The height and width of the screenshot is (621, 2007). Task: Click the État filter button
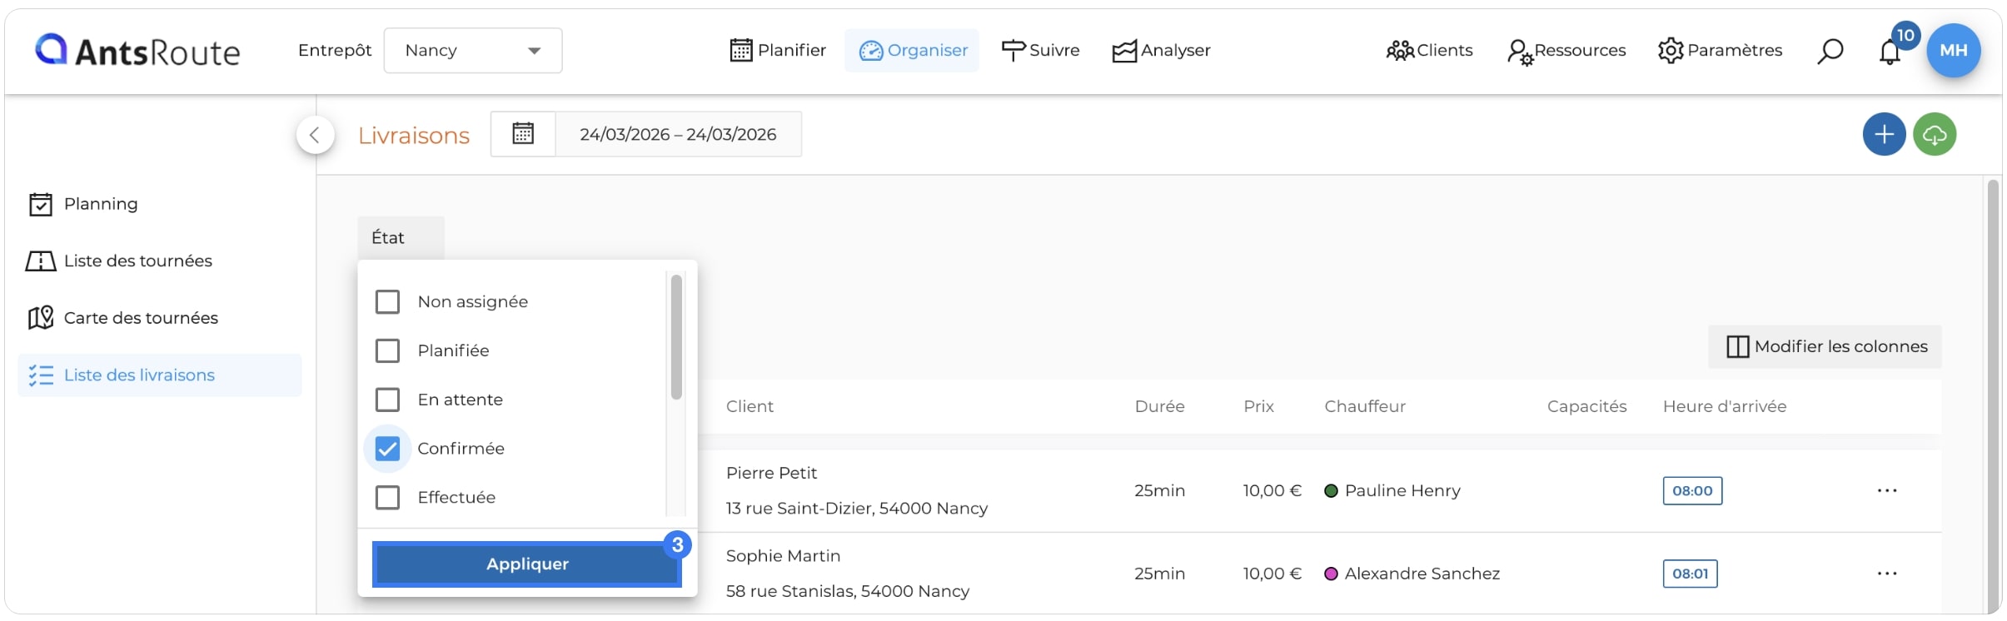coord(401,238)
